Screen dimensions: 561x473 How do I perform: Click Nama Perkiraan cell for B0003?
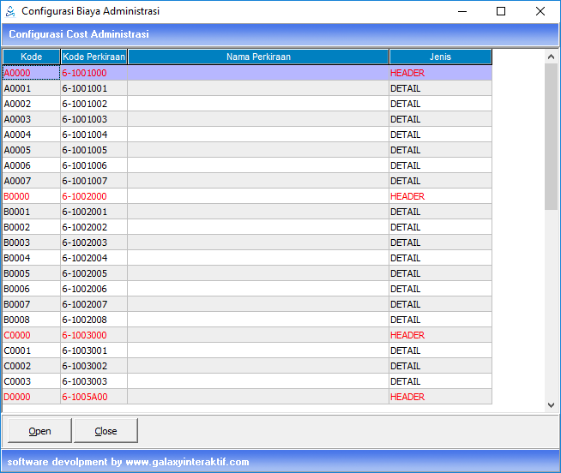[x=258, y=242]
